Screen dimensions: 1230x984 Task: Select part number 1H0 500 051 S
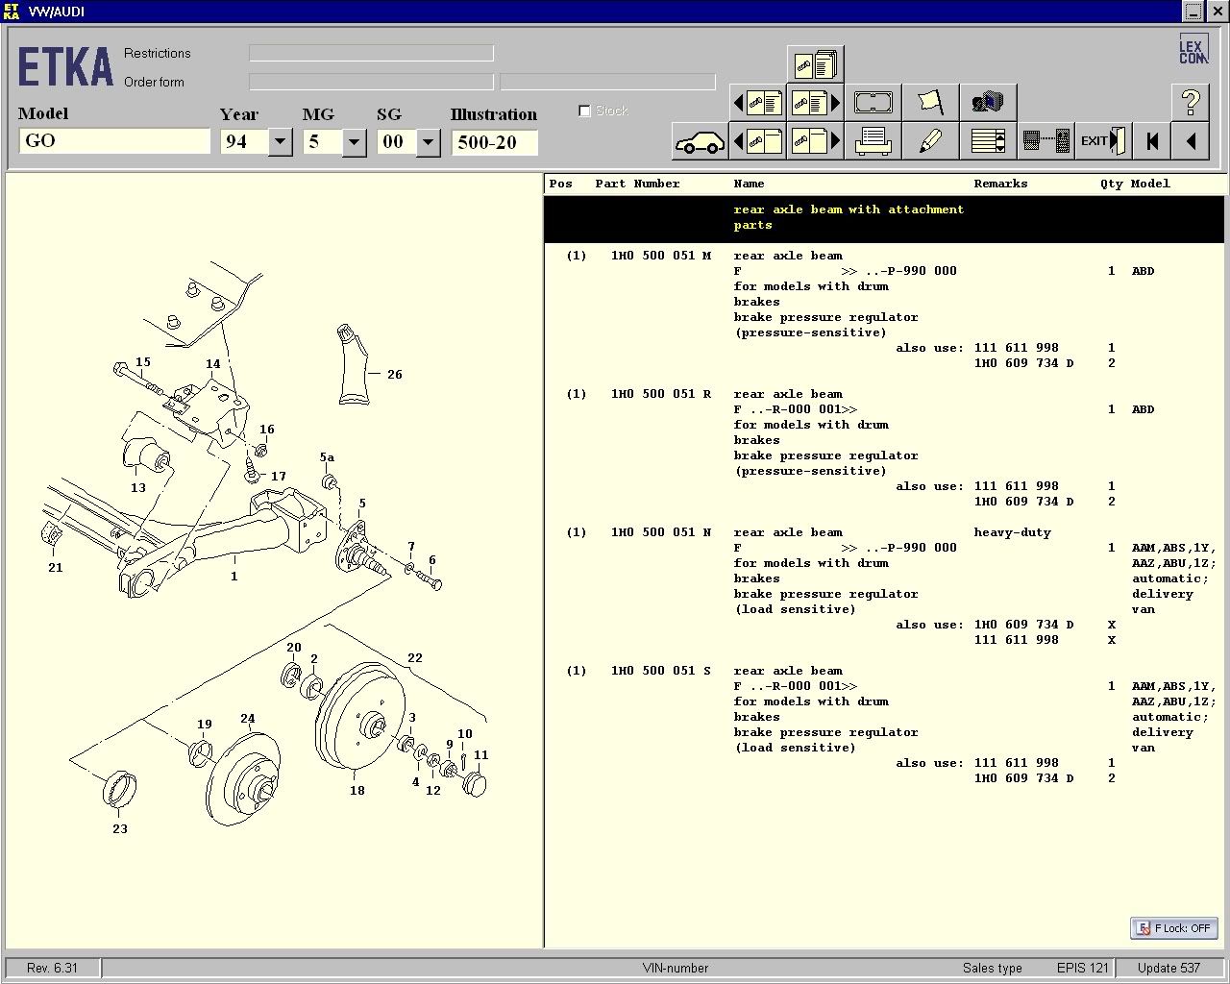tap(661, 671)
